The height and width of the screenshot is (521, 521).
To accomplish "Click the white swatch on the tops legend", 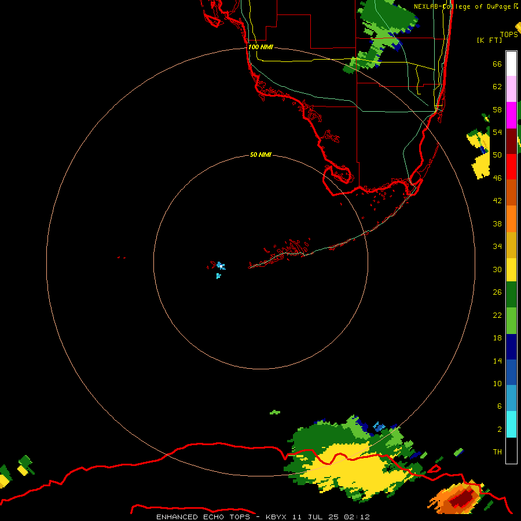I will tap(511, 64).
